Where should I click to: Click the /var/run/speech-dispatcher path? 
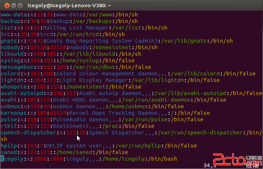tap(200, 133)
